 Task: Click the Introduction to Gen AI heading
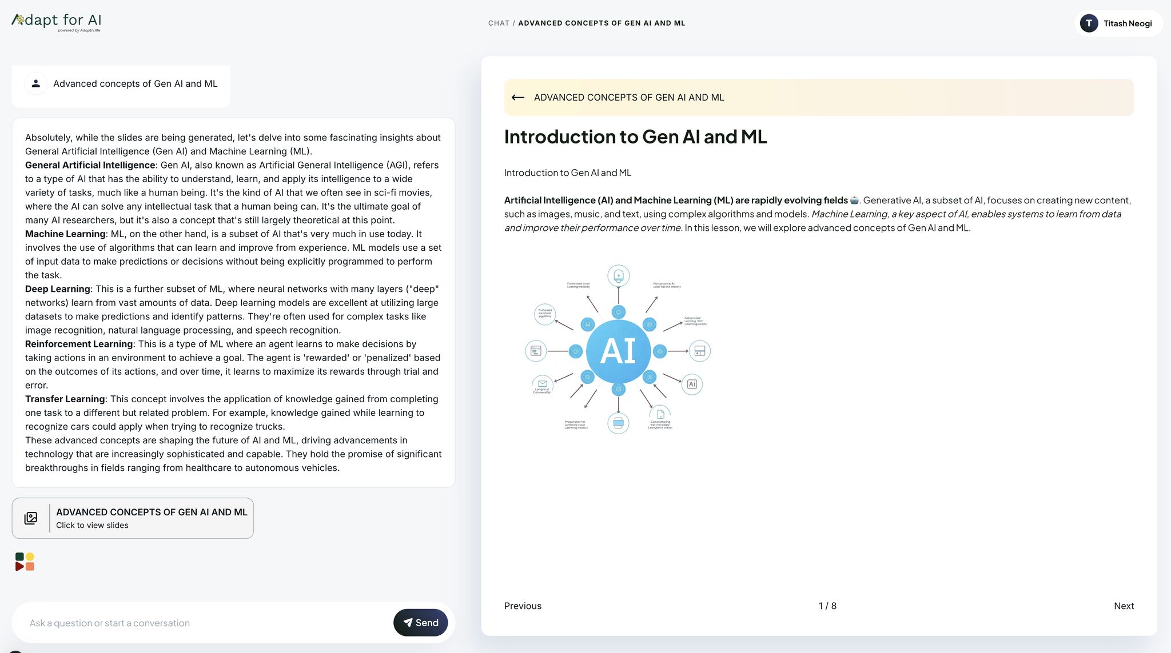coord(635,137)
